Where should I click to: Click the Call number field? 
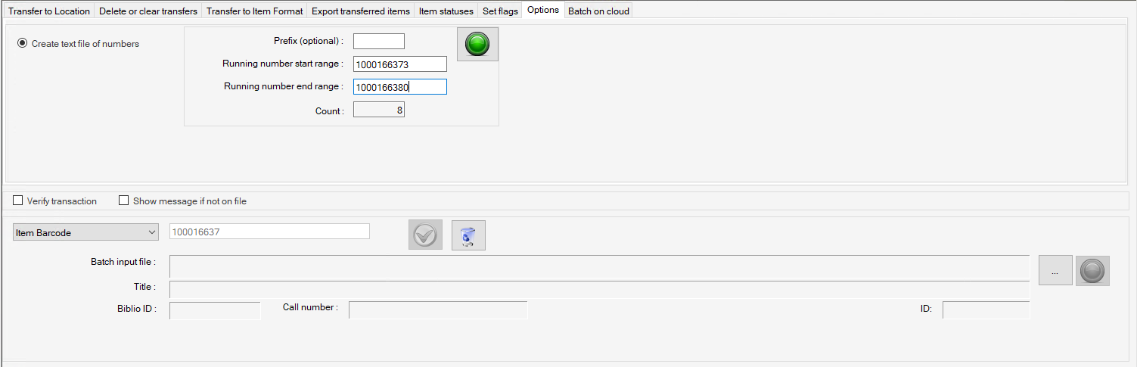(438, 309)
